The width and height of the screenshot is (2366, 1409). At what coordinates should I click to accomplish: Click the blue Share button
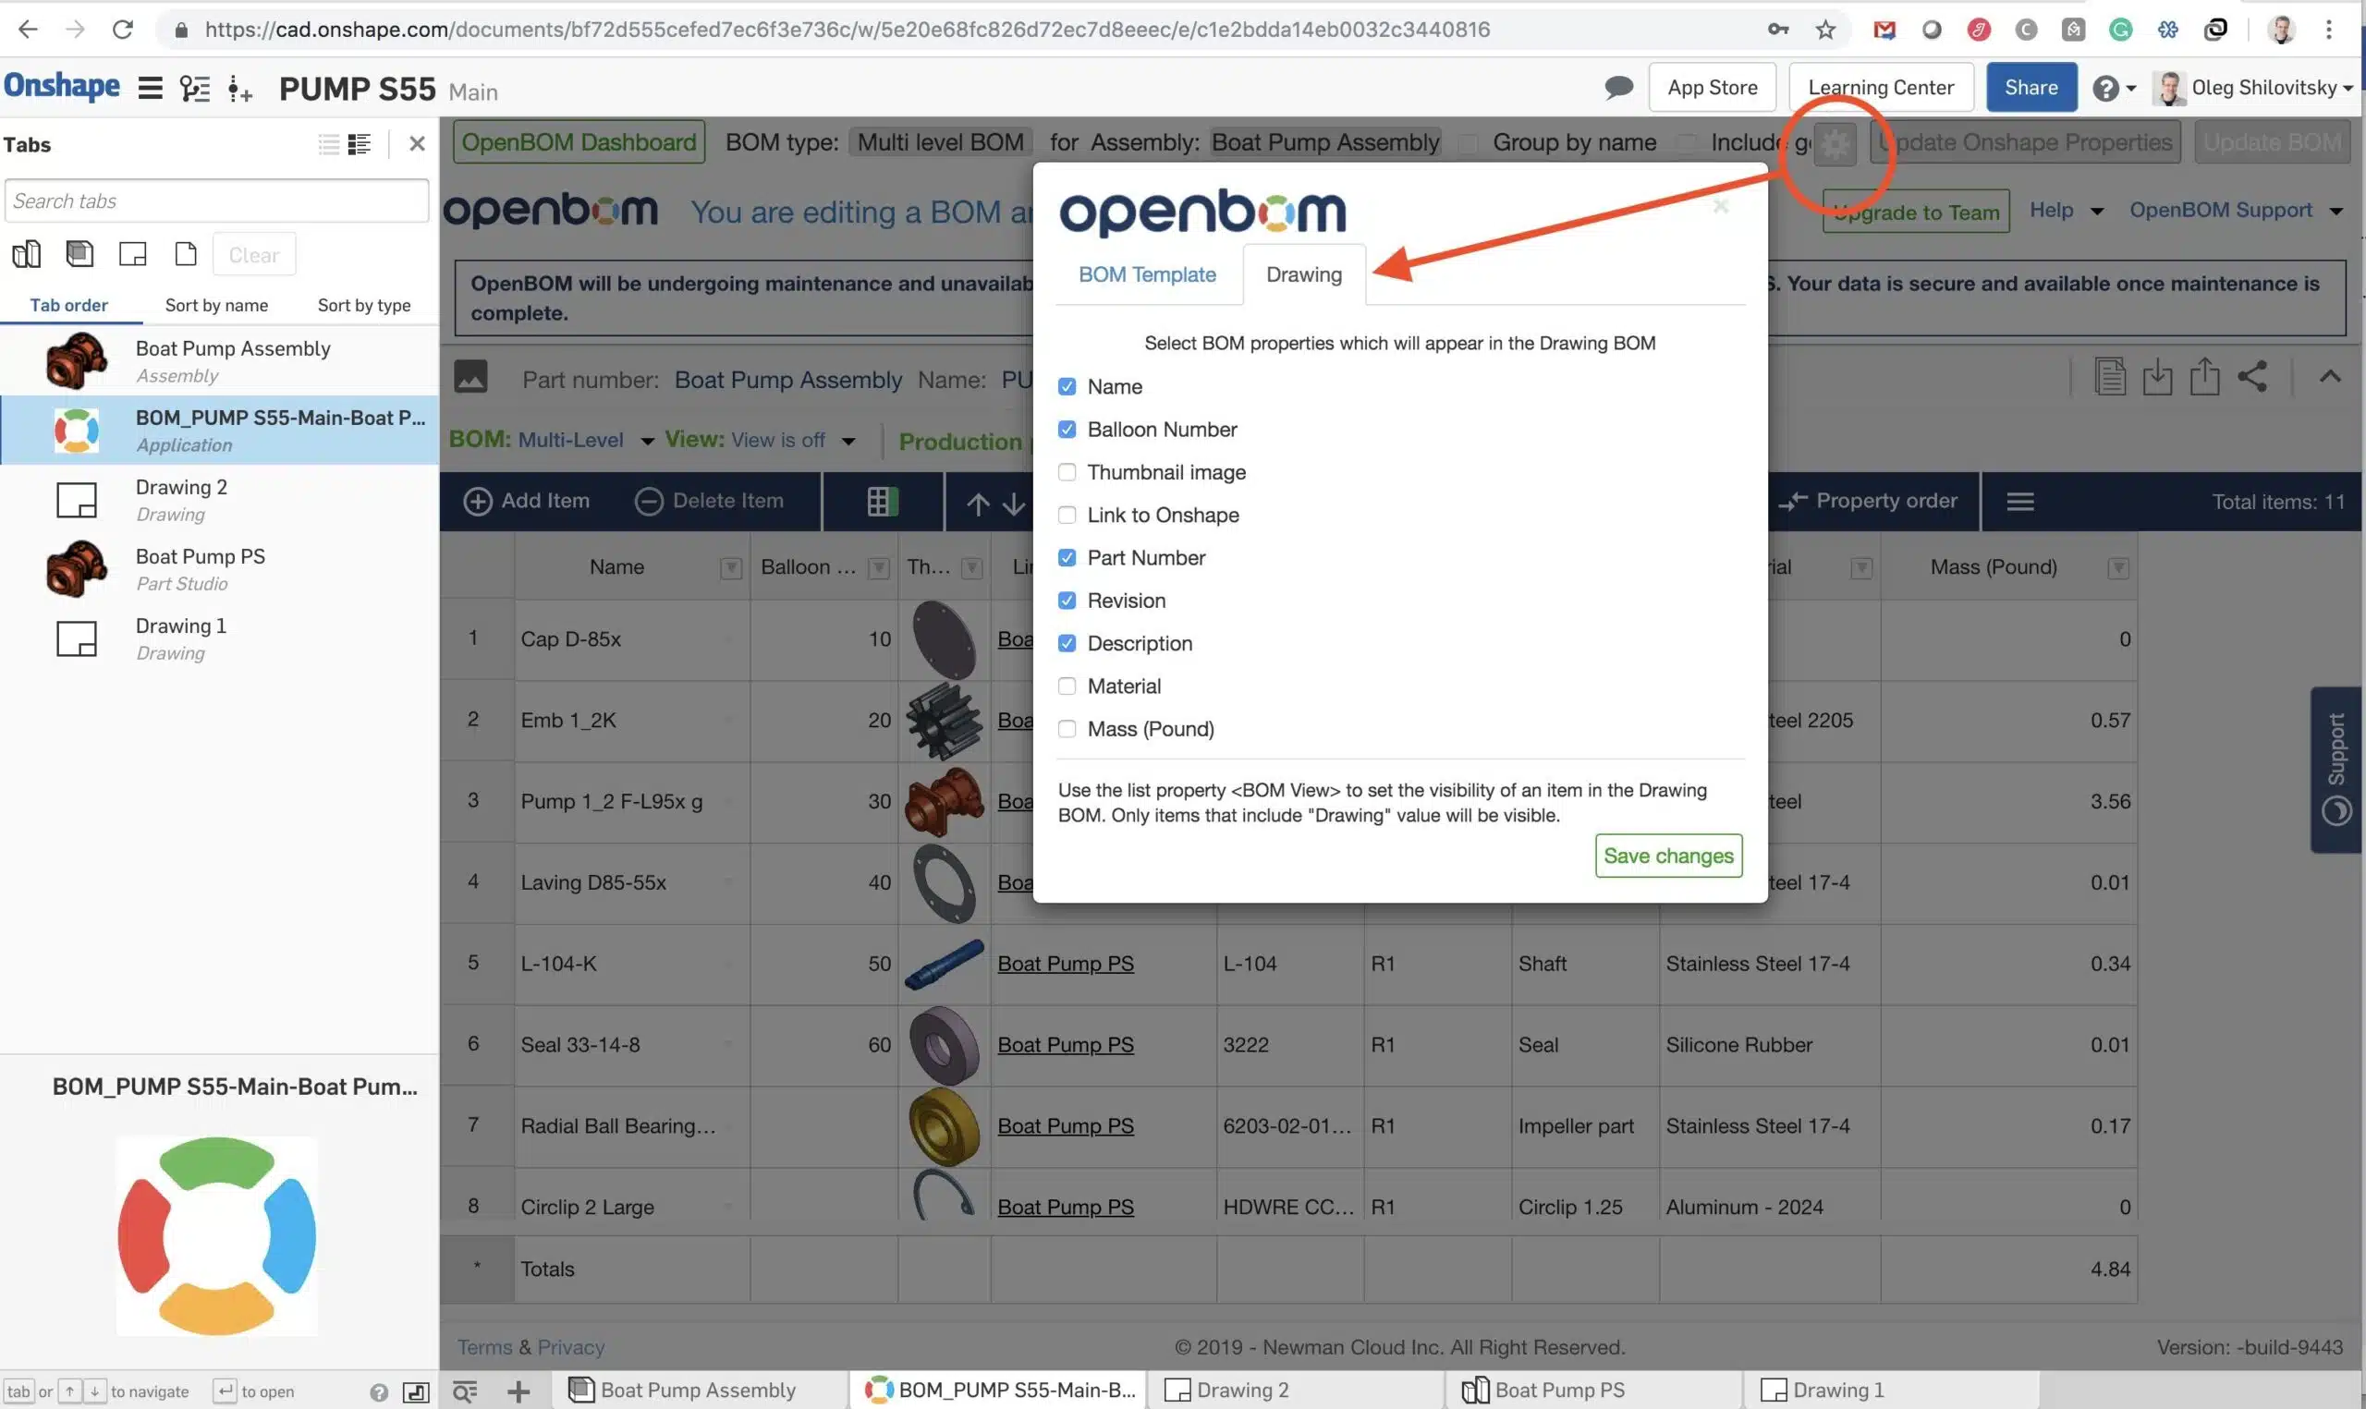2031,88
